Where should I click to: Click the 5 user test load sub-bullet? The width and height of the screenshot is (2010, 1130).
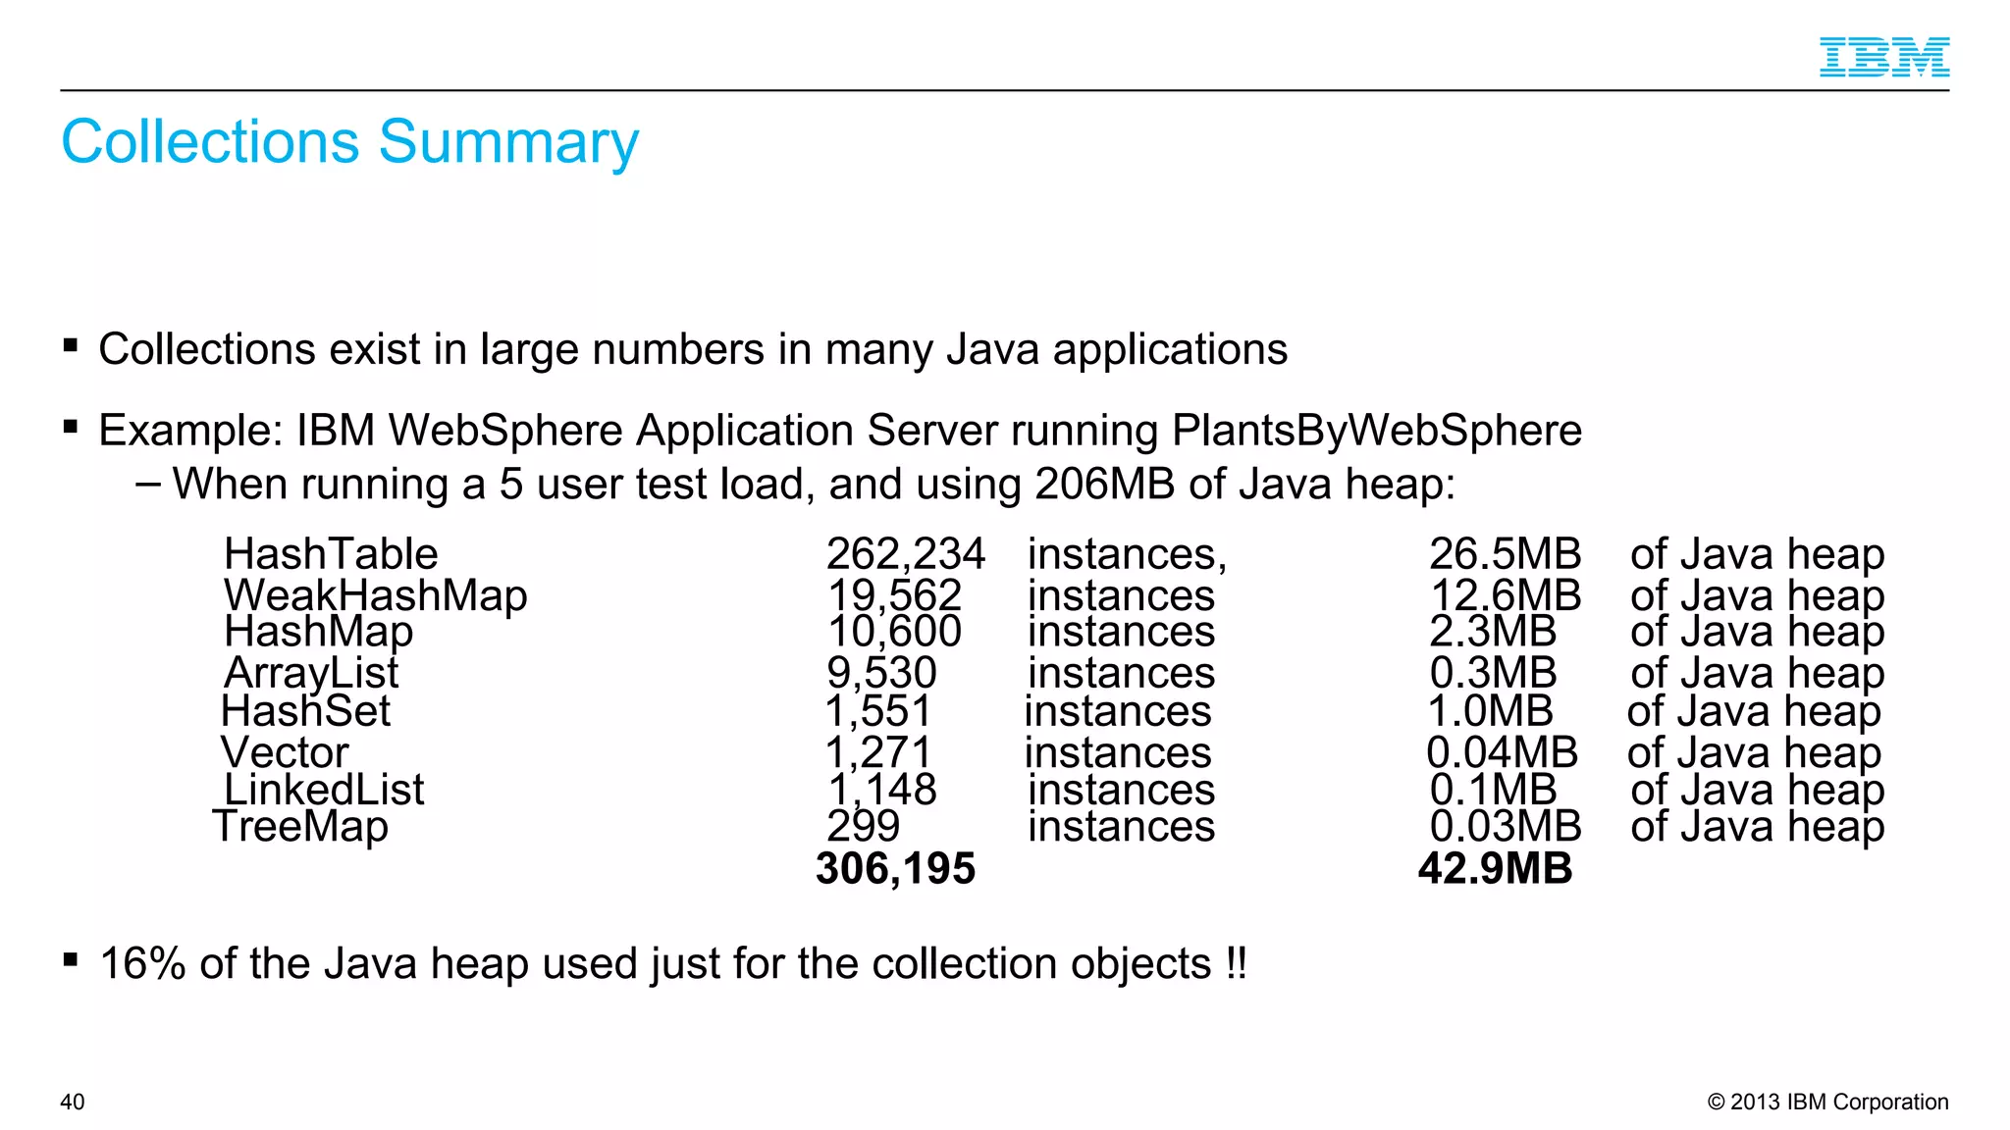pyautogui.click(x=814, y=485)
